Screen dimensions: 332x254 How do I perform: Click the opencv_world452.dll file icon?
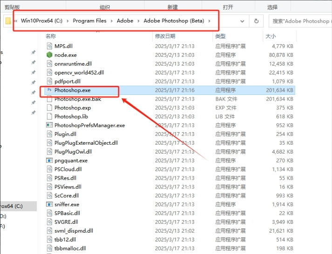coord(49,73)
